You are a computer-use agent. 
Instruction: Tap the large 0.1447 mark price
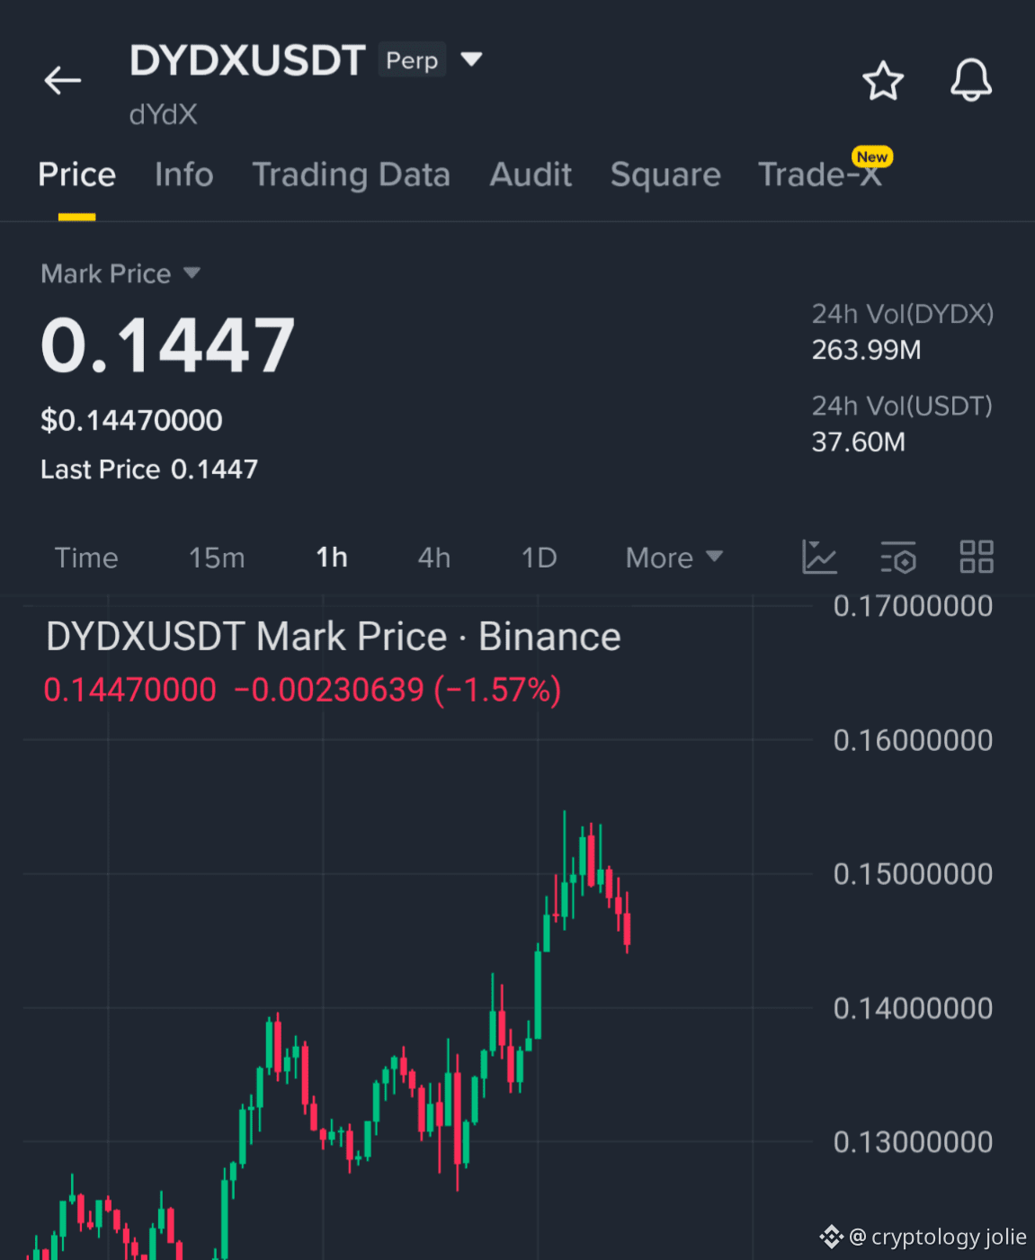coord(168,345)
